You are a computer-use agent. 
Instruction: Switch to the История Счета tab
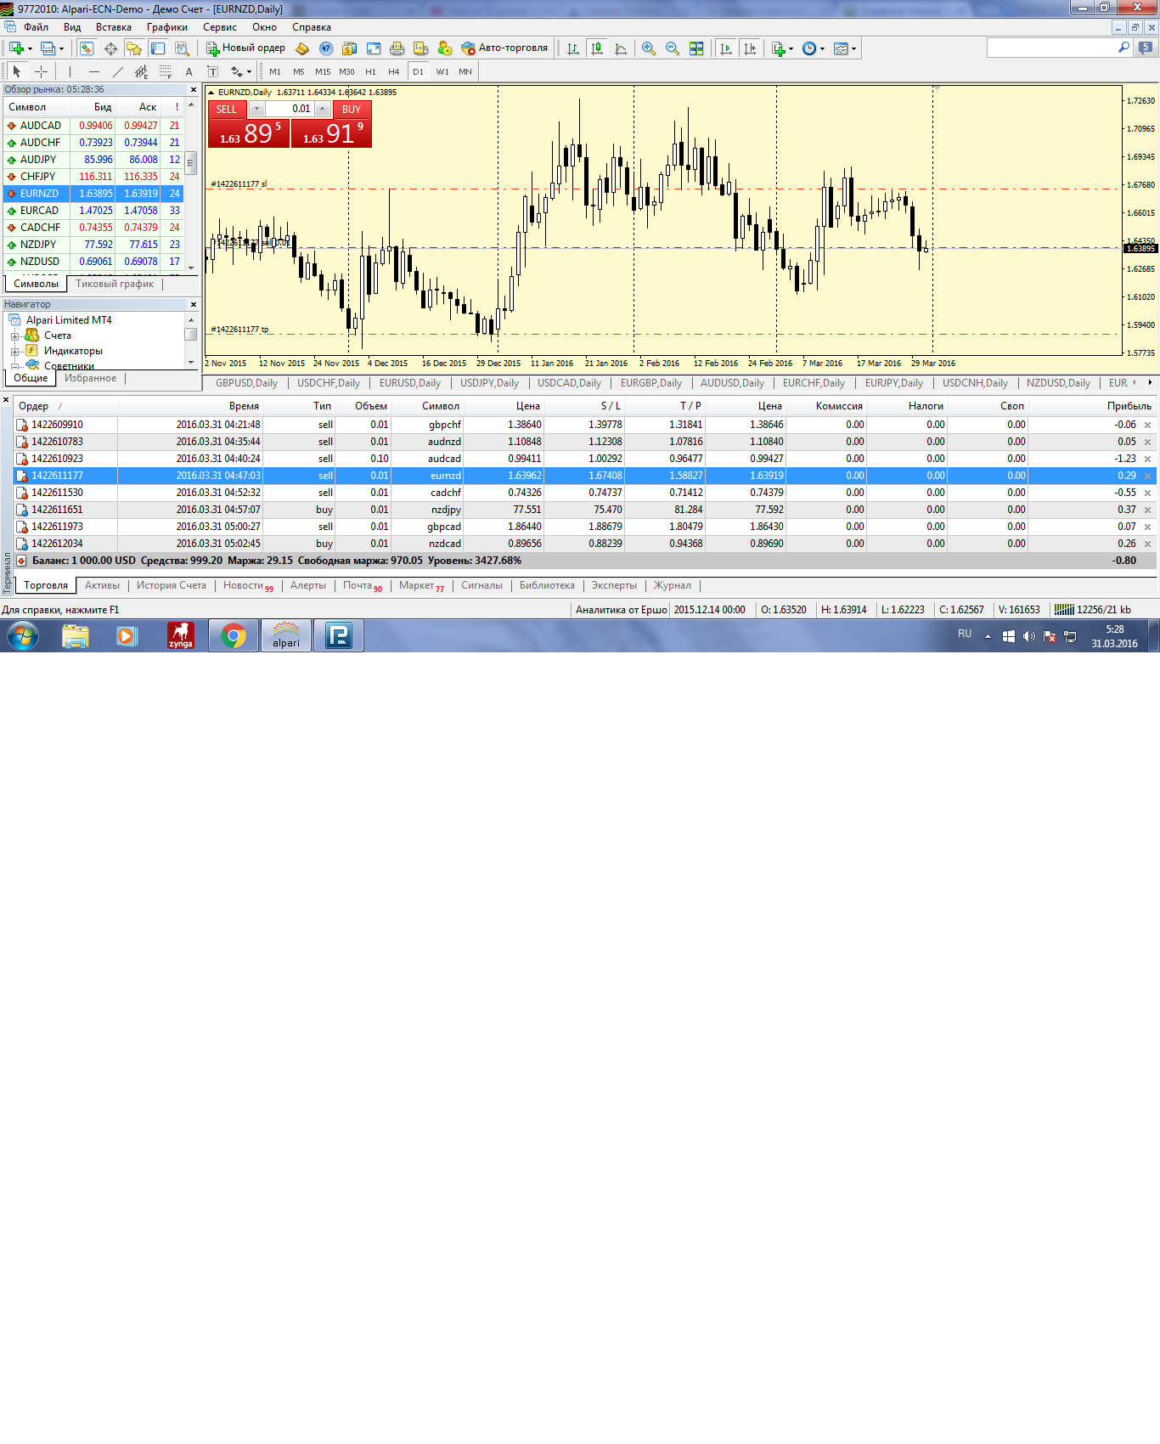tap(172, 585)
